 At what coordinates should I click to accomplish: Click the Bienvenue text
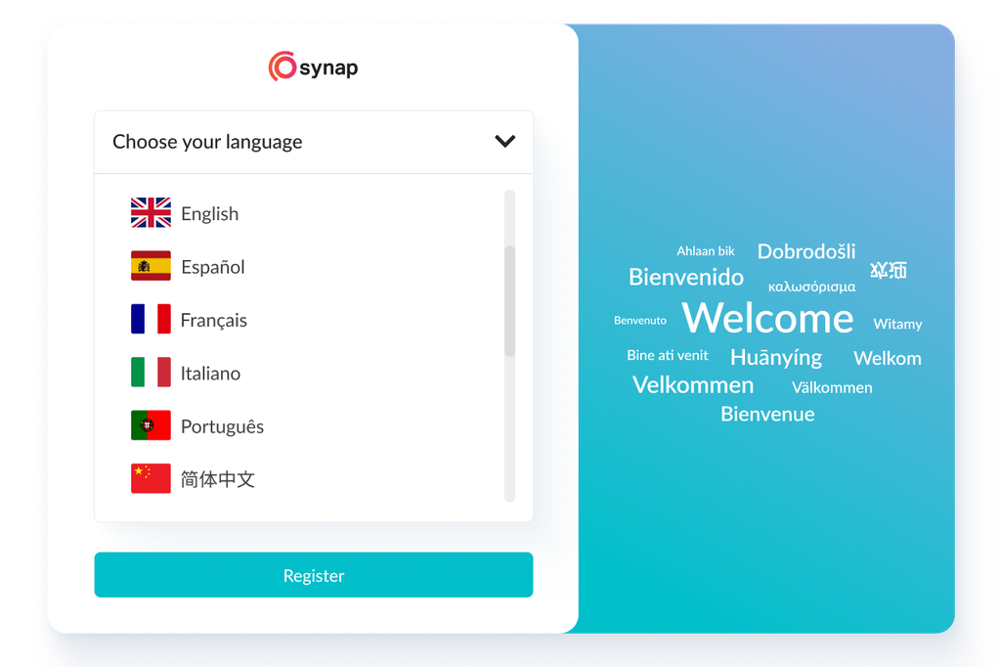click(767, 414)
